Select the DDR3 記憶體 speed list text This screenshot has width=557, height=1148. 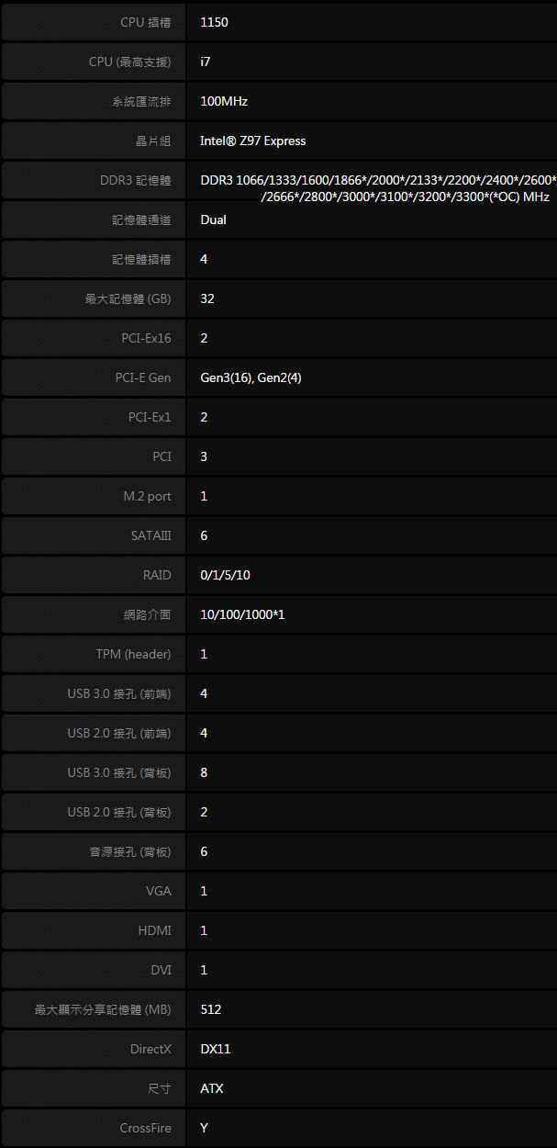(x=377, y=188)
